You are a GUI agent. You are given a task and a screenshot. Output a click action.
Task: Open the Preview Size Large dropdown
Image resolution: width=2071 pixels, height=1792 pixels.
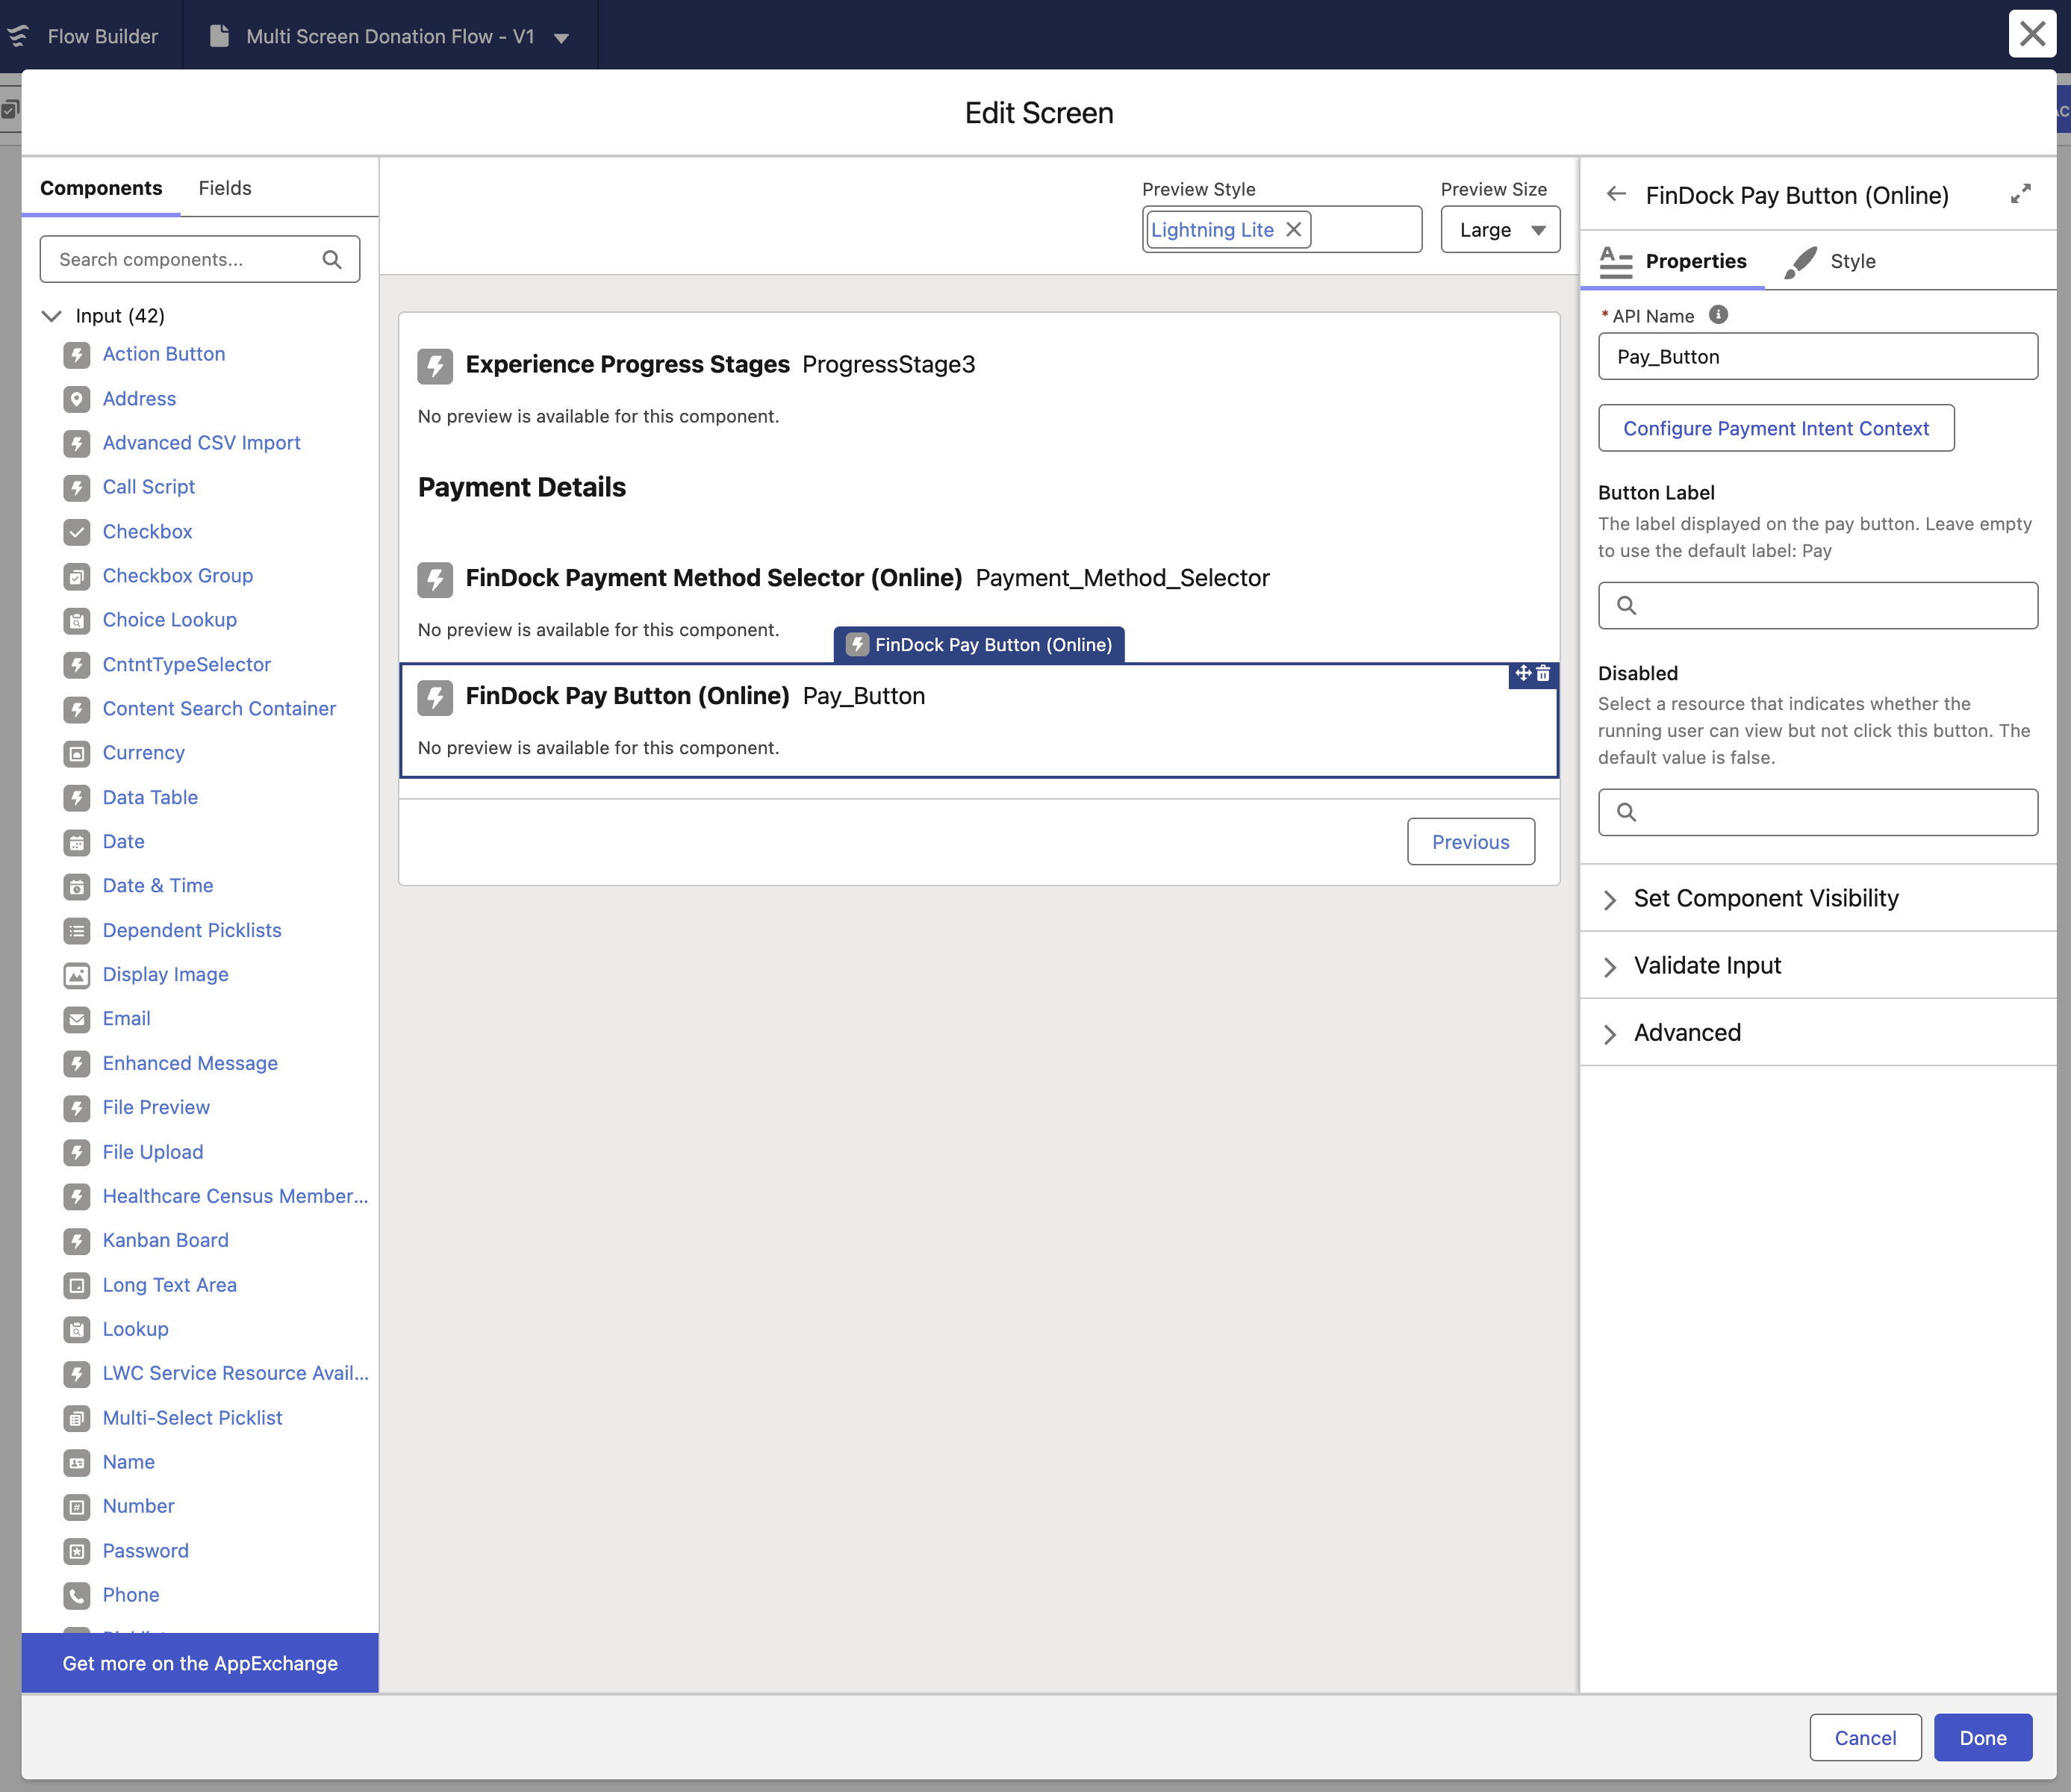point(1500,230)
